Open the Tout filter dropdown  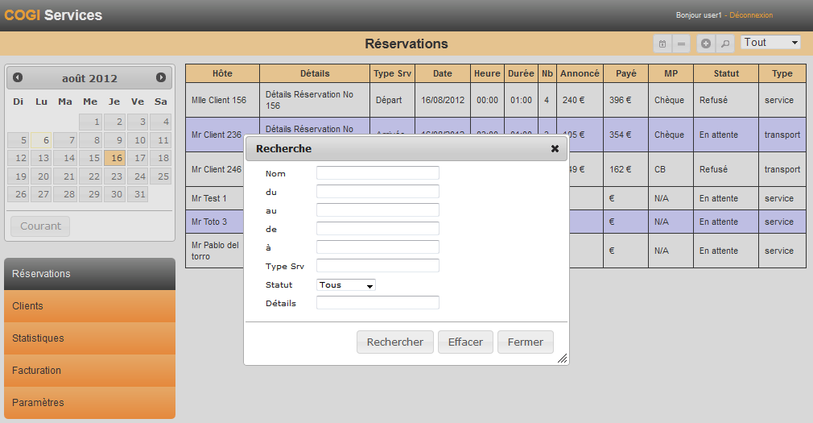pyautogui.click(x=770, y=43)
